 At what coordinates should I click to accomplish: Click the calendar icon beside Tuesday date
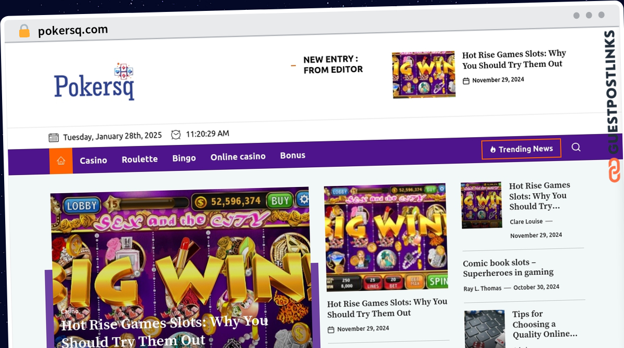(x=54, y=138)
